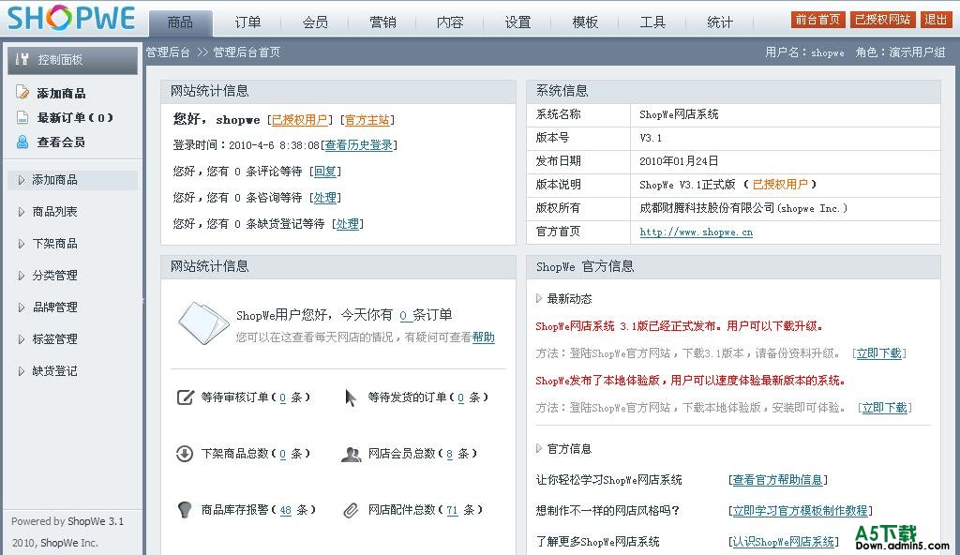Click the pending review orders edit icon
Viewport: 960px width, 555px height.
click(x=185, y=397)
